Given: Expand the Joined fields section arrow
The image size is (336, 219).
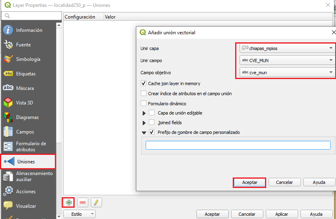Looking at the screenshot, I should tap(144, 123).
